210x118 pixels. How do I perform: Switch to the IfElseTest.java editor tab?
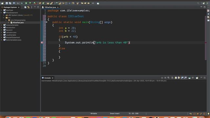tap(50, 7)
